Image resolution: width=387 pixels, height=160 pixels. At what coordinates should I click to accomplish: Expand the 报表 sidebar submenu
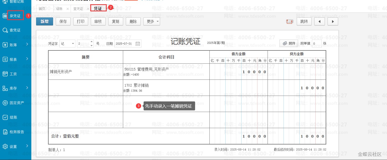(27, 59)
